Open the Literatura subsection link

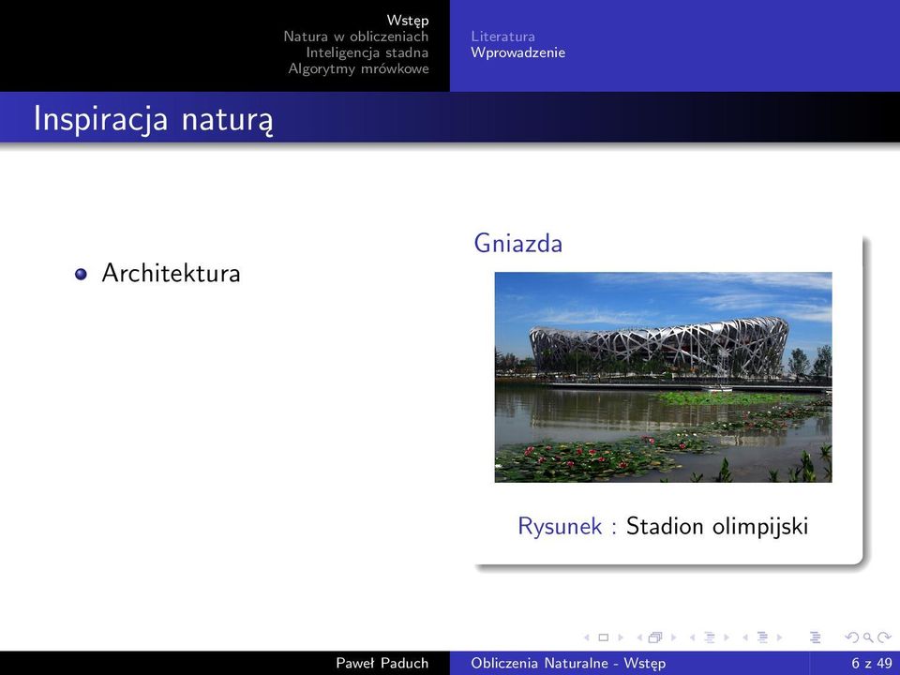pyautogui.click(x=502, y=37)
